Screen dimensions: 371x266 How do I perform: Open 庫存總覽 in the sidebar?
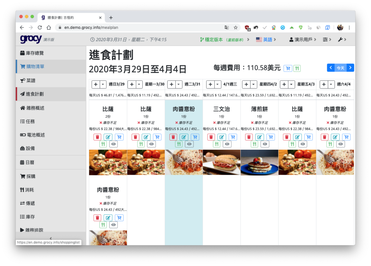click(51, 53)
